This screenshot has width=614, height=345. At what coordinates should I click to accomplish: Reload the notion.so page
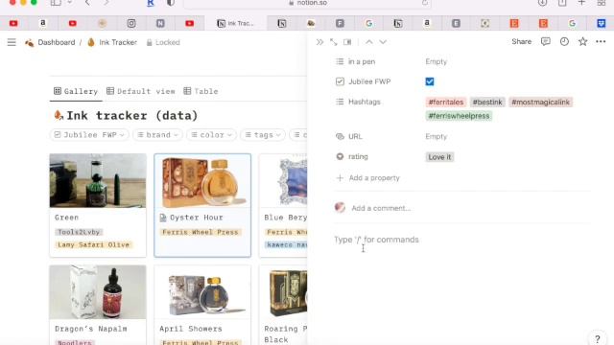424,2
